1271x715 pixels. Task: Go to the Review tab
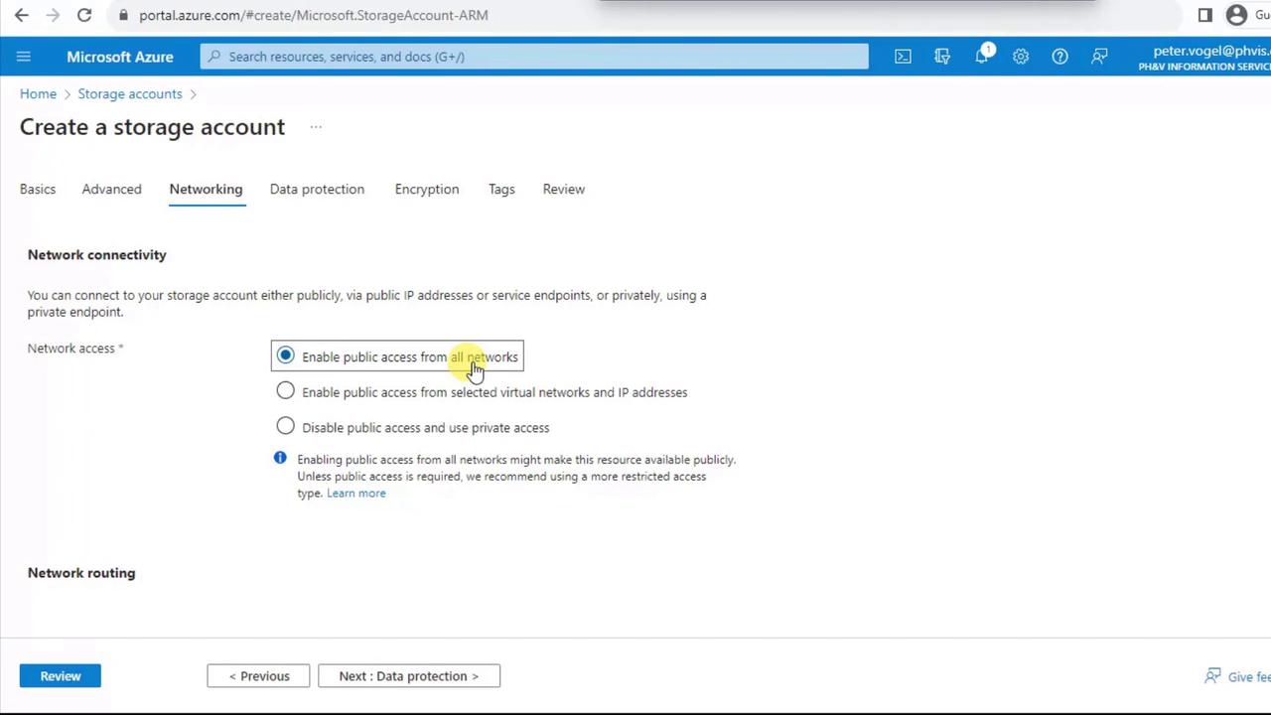click(564, 189)
